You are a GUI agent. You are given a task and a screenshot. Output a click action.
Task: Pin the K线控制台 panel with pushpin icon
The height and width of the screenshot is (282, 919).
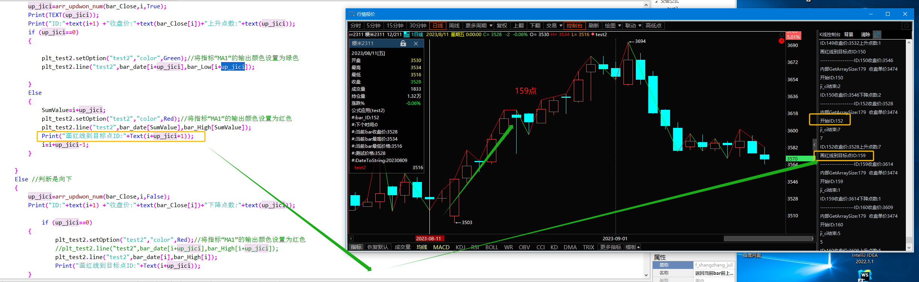[877, 35]
